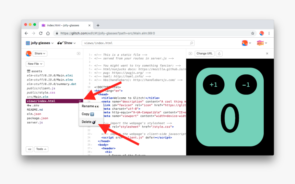Open the Chrome profile avatar in toolbar
295x184 pixels.
[261, 33]
